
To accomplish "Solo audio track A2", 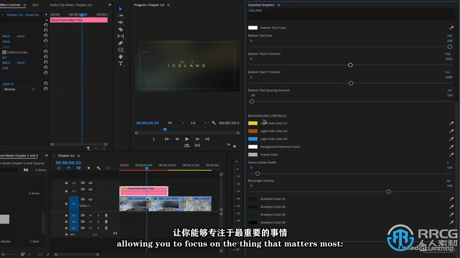I will click(x=98, y=222).
